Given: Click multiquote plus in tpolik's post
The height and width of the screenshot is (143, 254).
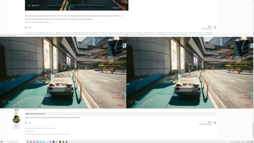Looking at the screenshot, I should 26,123.
